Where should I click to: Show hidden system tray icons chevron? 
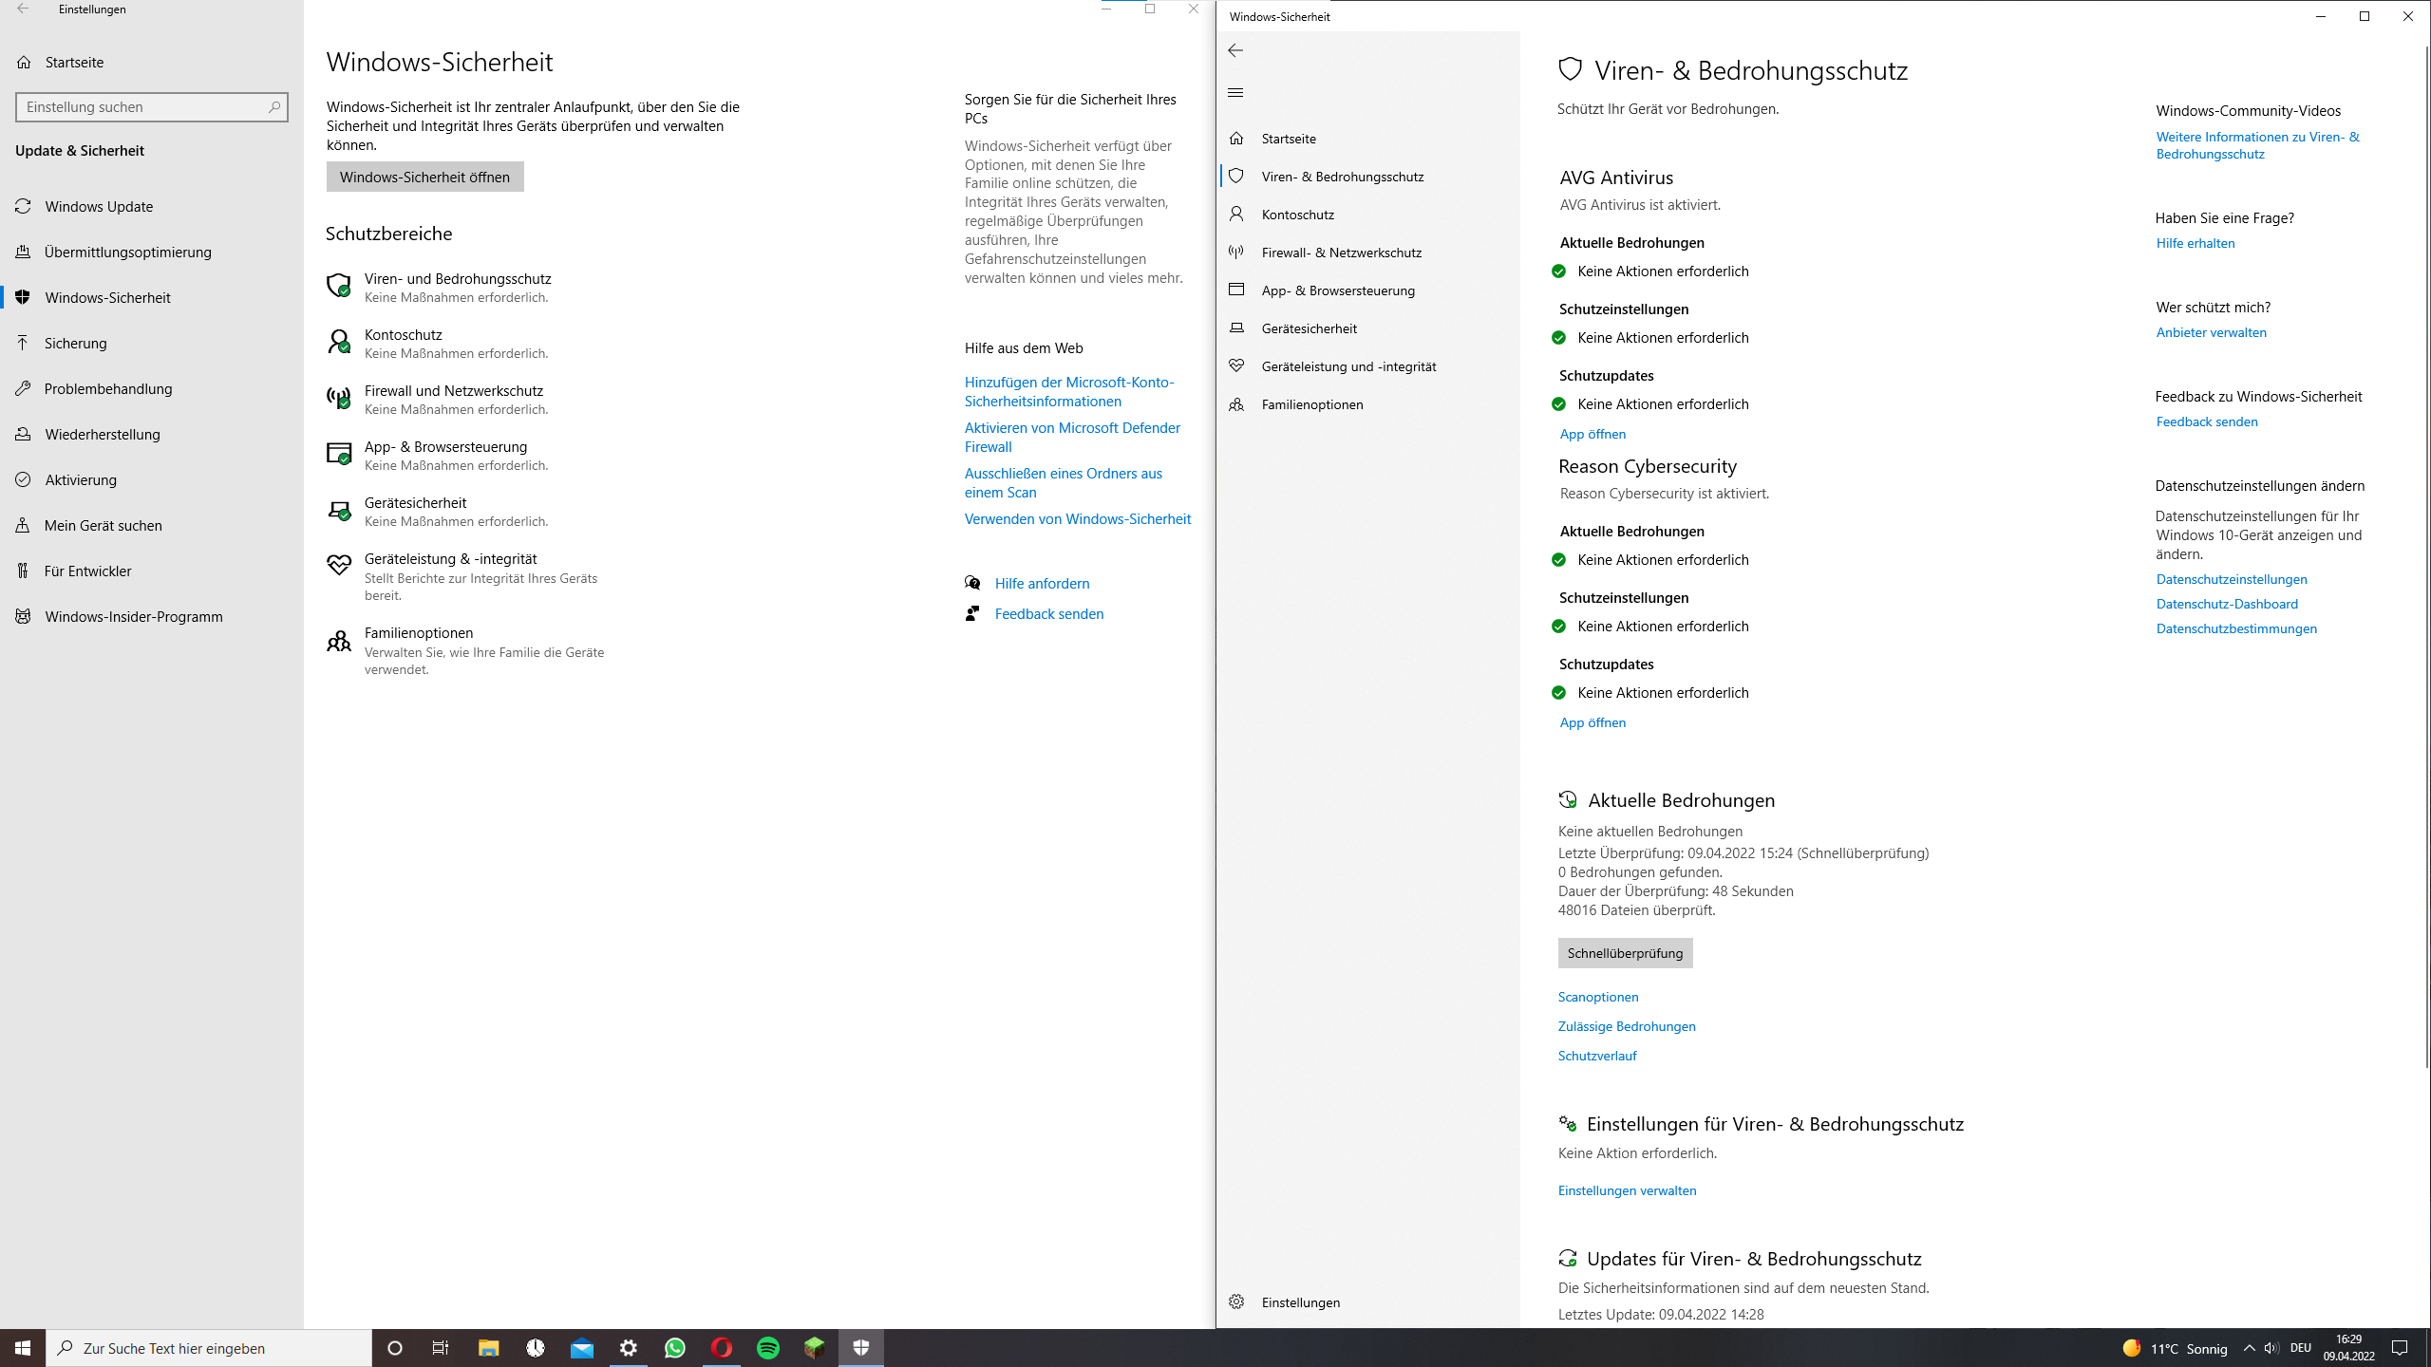pyautogui.click(x=2249, y=1348)
